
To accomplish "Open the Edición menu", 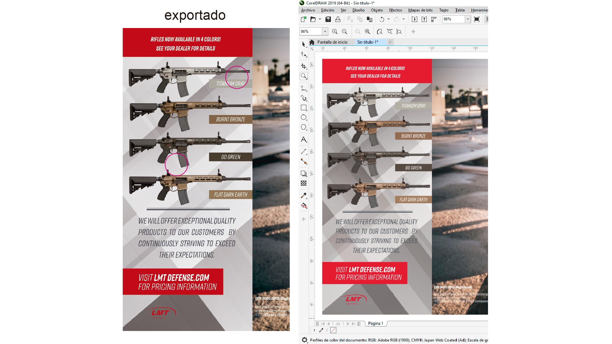I will 328,10.
